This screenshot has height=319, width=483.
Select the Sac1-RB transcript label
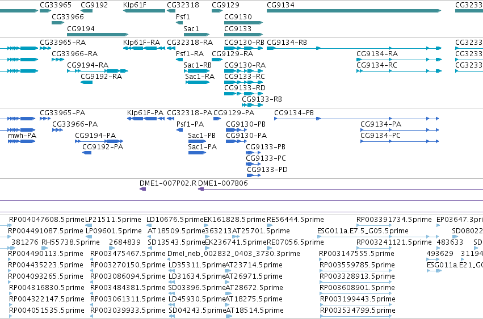click(198, 65)
